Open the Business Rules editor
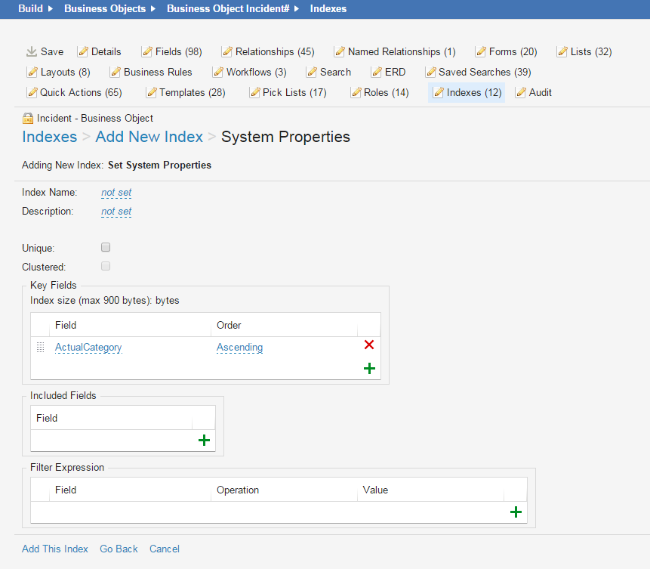Image resolution: width=650 pixels, height=569 pixels. pos(152,72)
